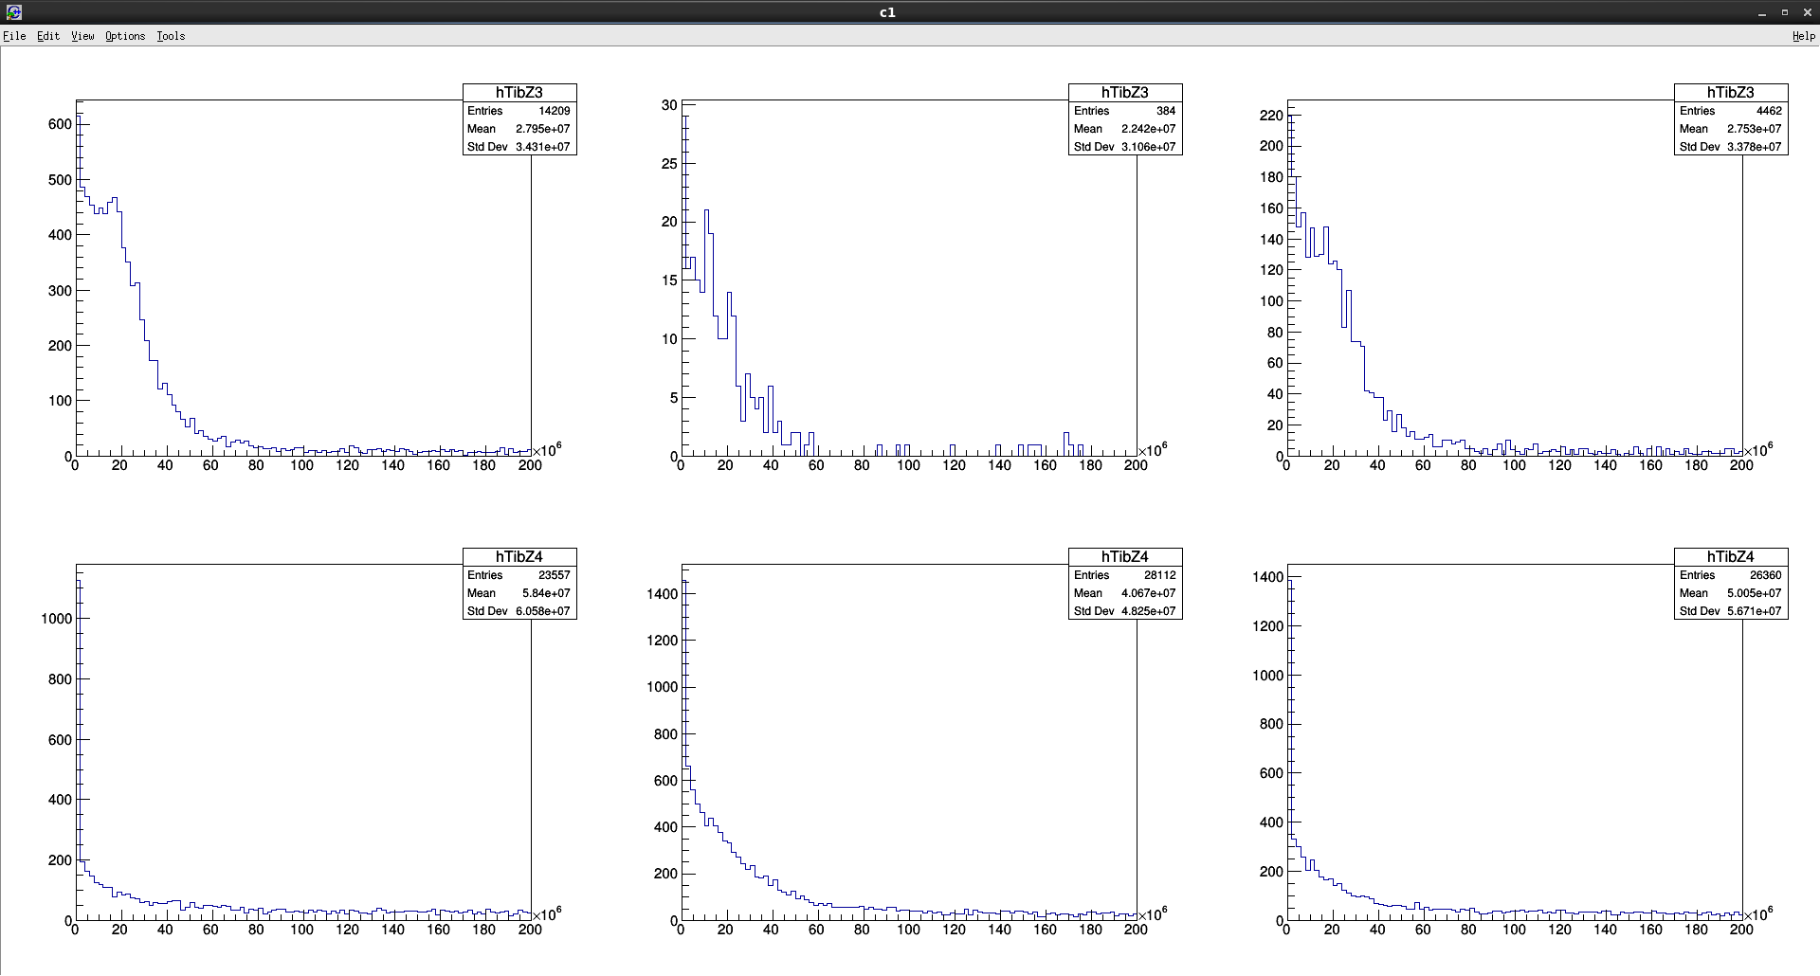Open the Edit menu

tap(48, 36)
